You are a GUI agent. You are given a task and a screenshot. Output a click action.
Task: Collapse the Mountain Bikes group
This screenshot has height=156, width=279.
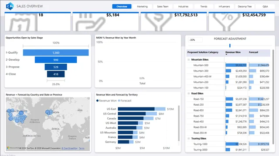click(189, 60)
